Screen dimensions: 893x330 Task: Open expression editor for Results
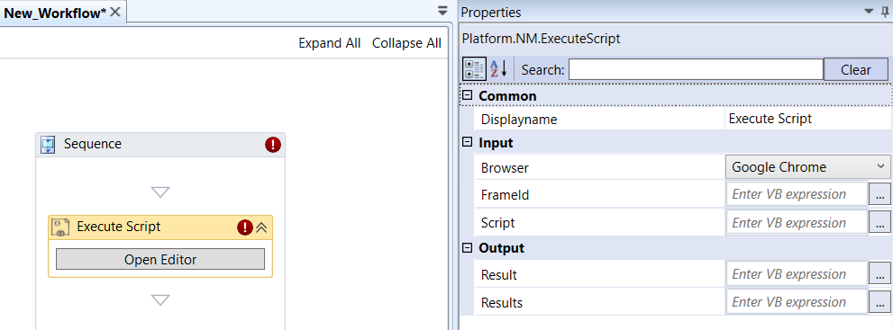pos(879,302)
